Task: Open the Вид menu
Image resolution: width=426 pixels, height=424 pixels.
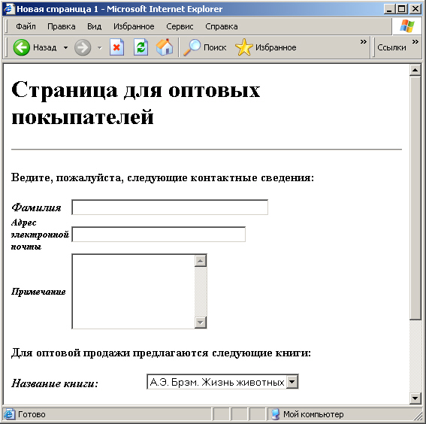Action: tap(94, 26)
